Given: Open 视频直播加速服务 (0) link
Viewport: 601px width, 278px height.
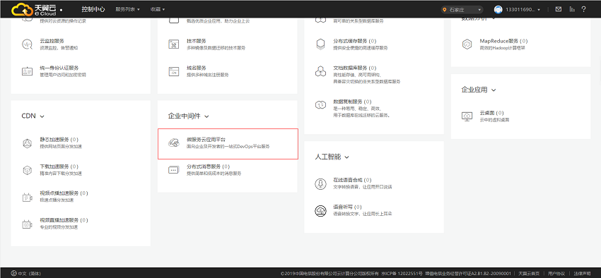Looking at the screenshot, I should click(x=64, y=221).
